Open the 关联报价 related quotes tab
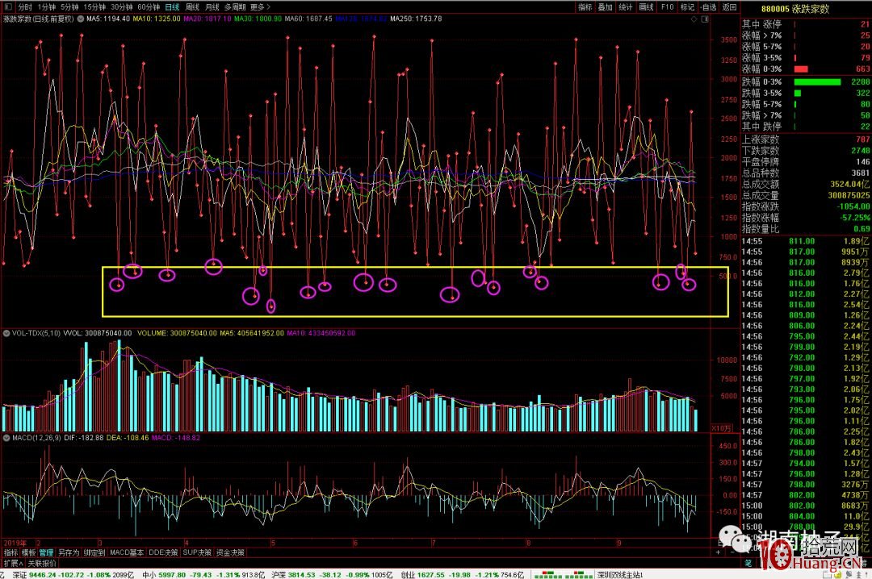Viewport: 872px width, 579px height. coord(42,563)
